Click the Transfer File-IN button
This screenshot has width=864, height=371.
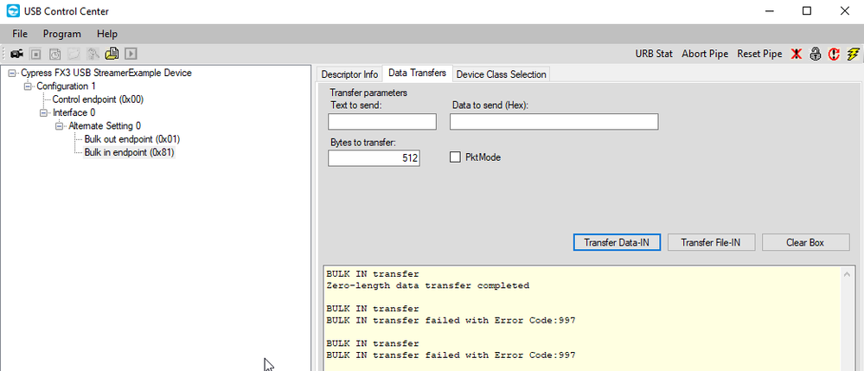(x=711, y=242)
